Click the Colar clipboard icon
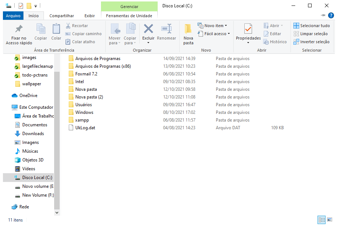 (56, 29)
